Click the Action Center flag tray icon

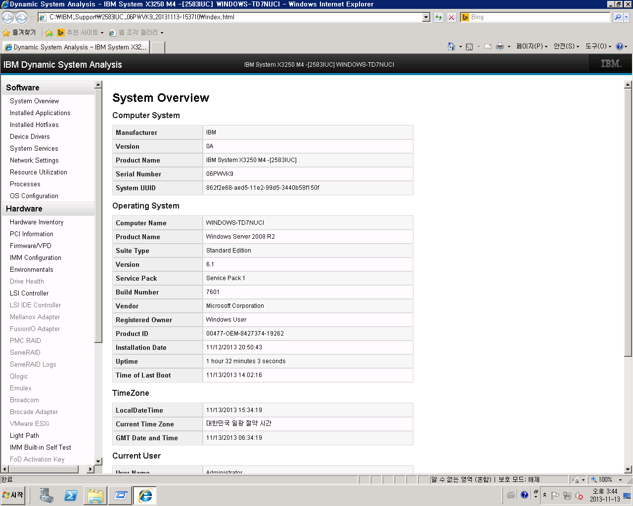(555, 496)
